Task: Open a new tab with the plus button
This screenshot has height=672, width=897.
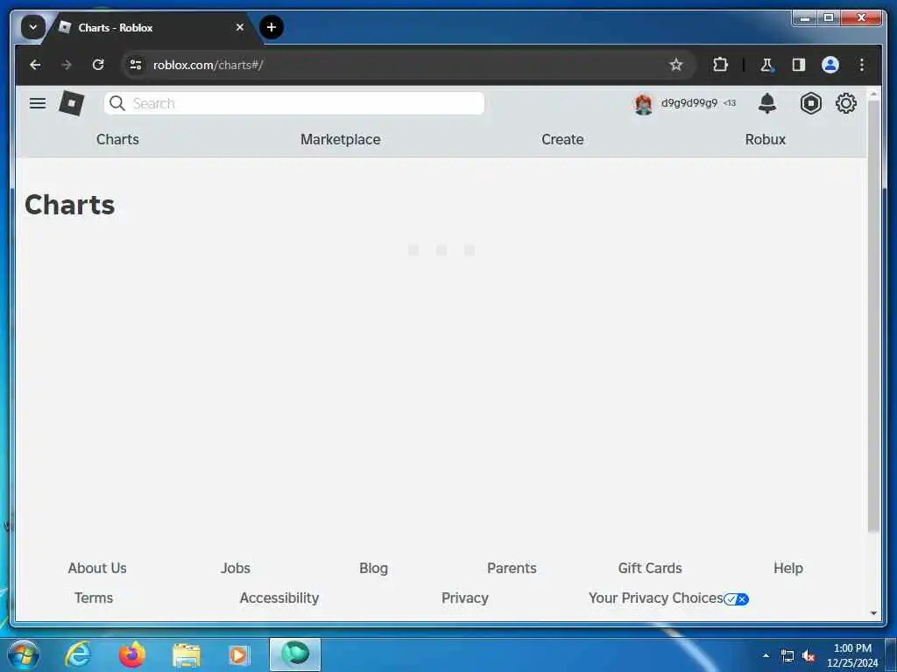Action: coord(272,27)
